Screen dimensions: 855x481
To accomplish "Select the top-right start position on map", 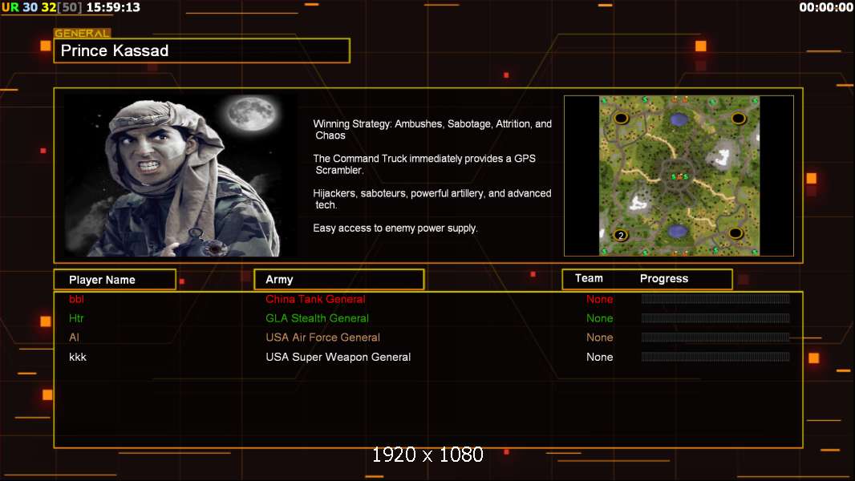I will [739, 118].
